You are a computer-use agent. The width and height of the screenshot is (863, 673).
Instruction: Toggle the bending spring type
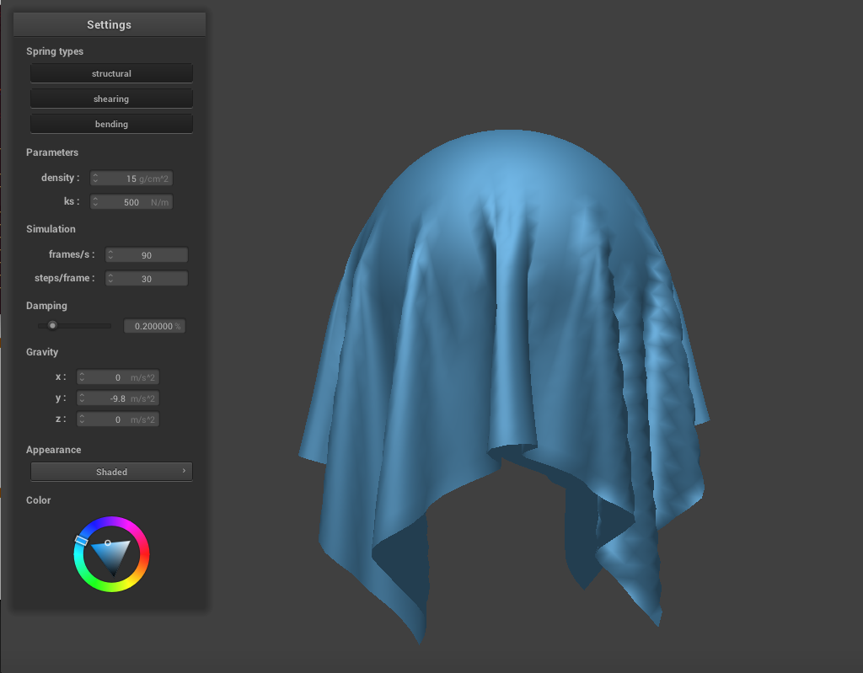[x=111, y=124]
